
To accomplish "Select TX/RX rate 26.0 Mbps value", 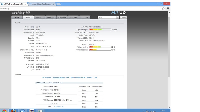I will pyautogui.click(x=97, y=41).
